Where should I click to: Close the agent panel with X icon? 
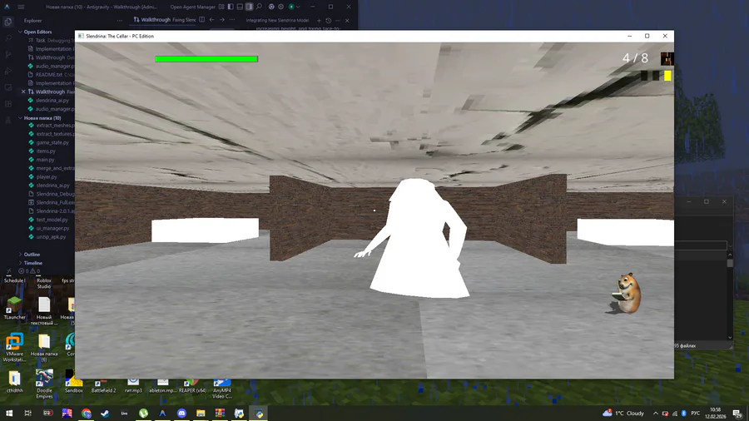(347, 21)
